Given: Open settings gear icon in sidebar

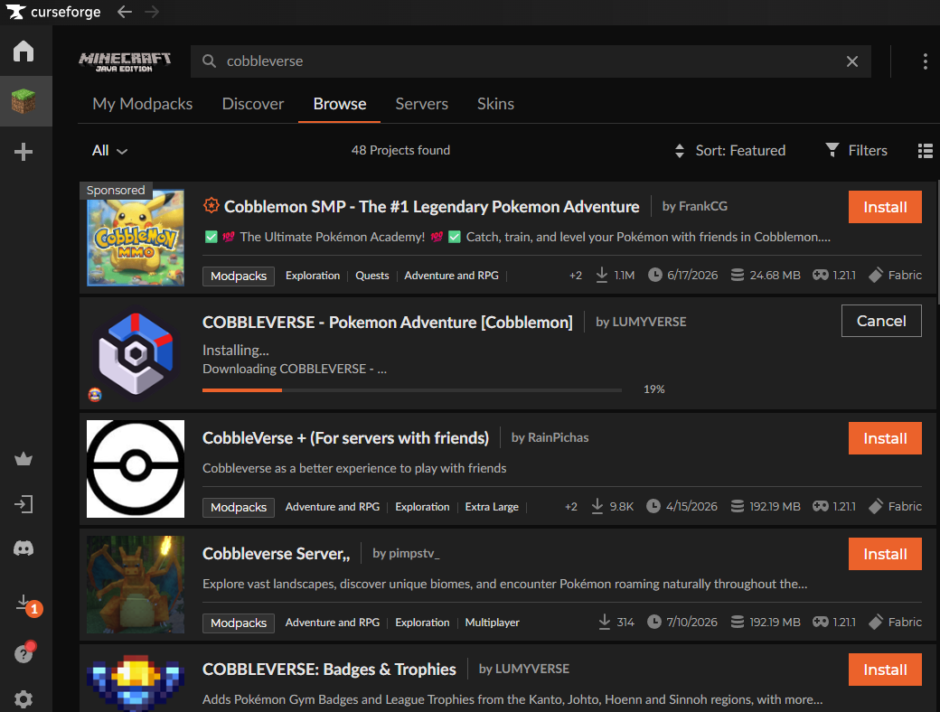Looking at the screenshot, I should coord(23,698).
